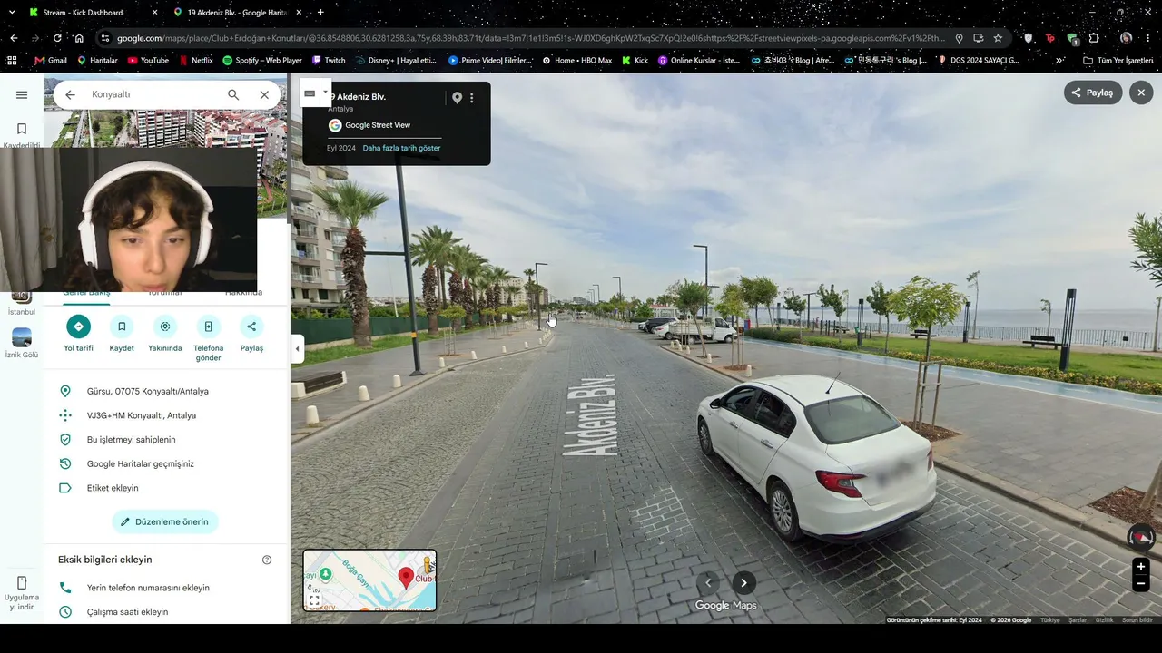Click the Şartlar footer link

point(1078,620)
